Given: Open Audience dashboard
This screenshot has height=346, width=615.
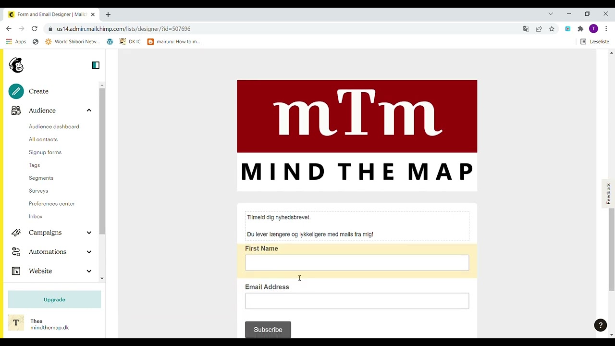Looking at the screenshot, I should pyautogui.click(x=54, y=127).
